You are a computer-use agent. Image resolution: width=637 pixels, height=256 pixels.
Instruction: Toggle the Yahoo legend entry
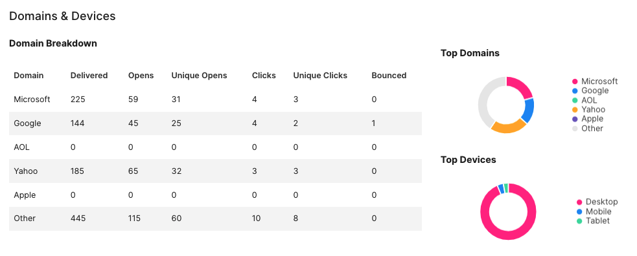point(588,109)
